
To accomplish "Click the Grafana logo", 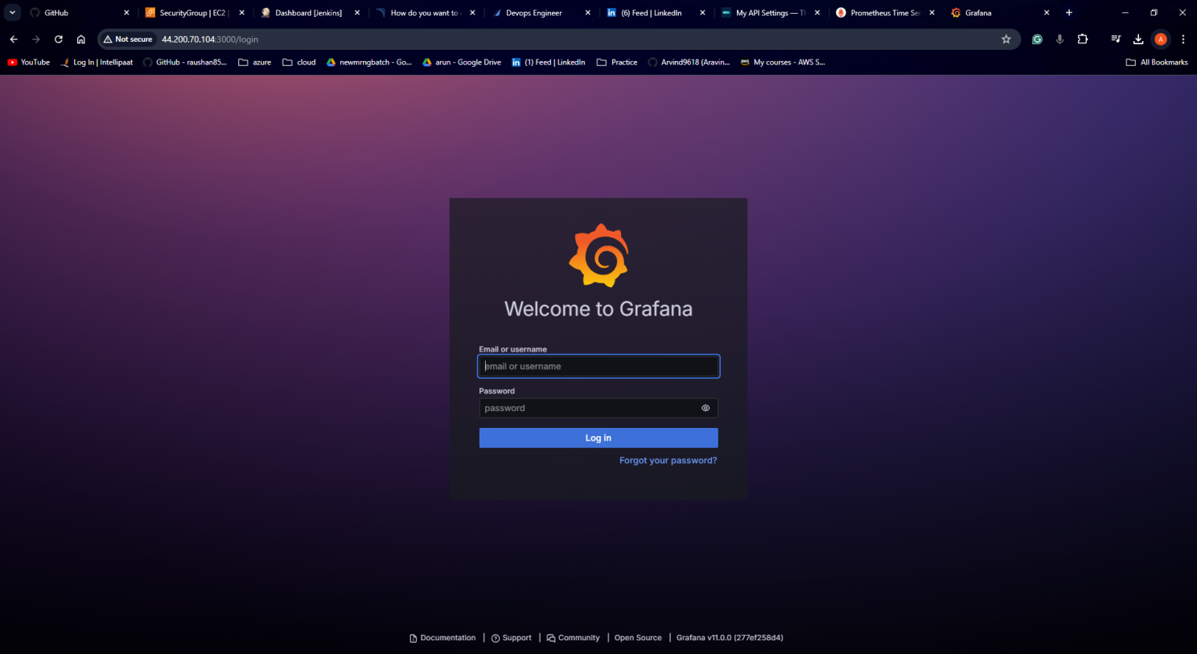I will pos(598,256).
